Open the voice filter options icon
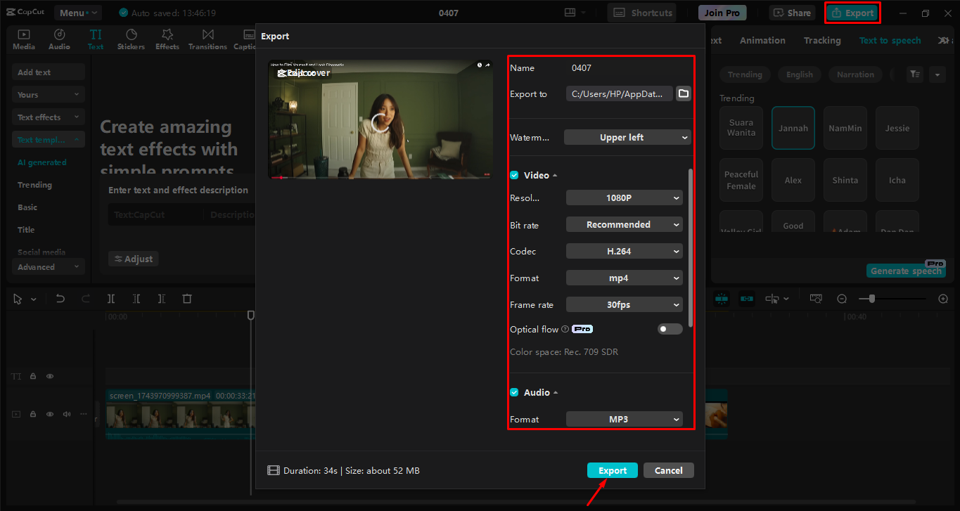 [x=914, y=74]
